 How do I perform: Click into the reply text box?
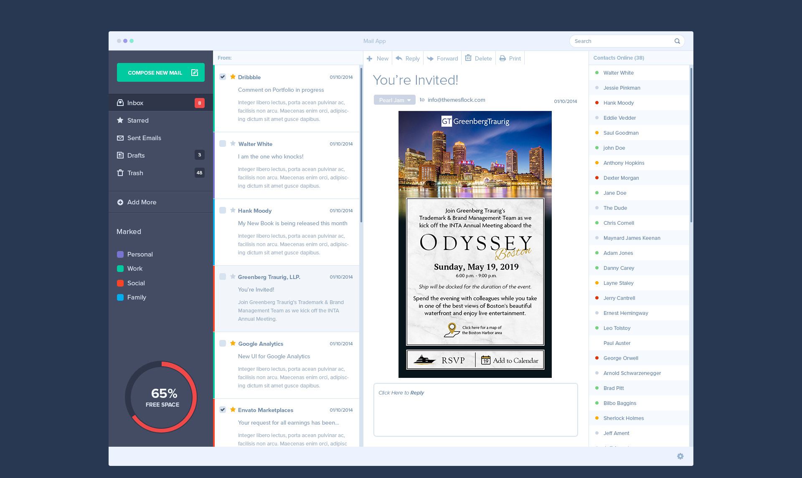coord(475,410)
